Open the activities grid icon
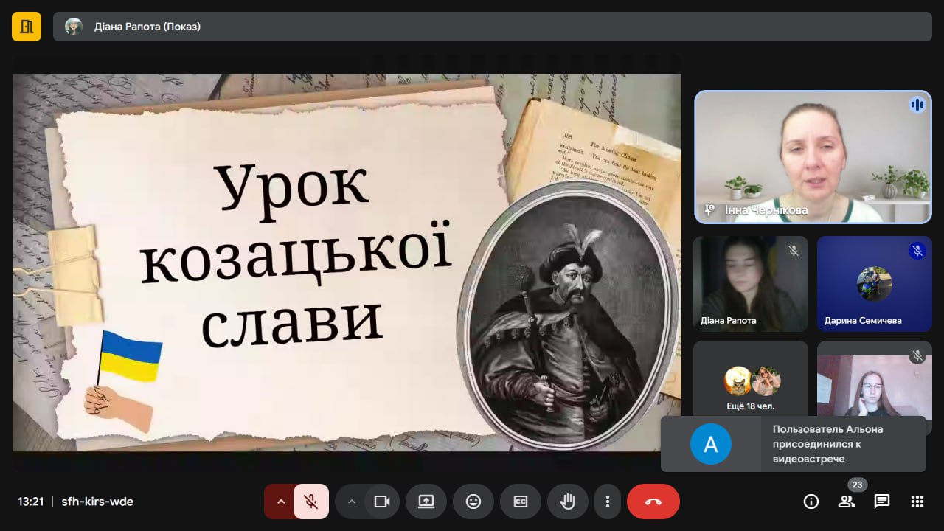 (x=917, y=502)
